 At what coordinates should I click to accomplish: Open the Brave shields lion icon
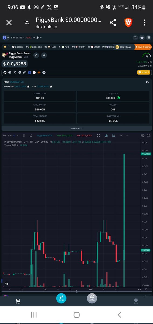pyautogui.click(x=129, y=23)
